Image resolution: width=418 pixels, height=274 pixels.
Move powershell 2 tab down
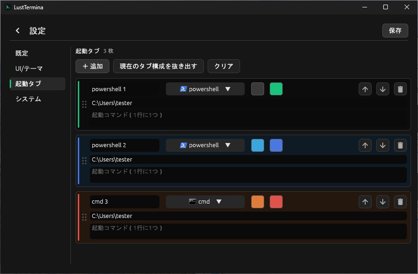[382, 145]
